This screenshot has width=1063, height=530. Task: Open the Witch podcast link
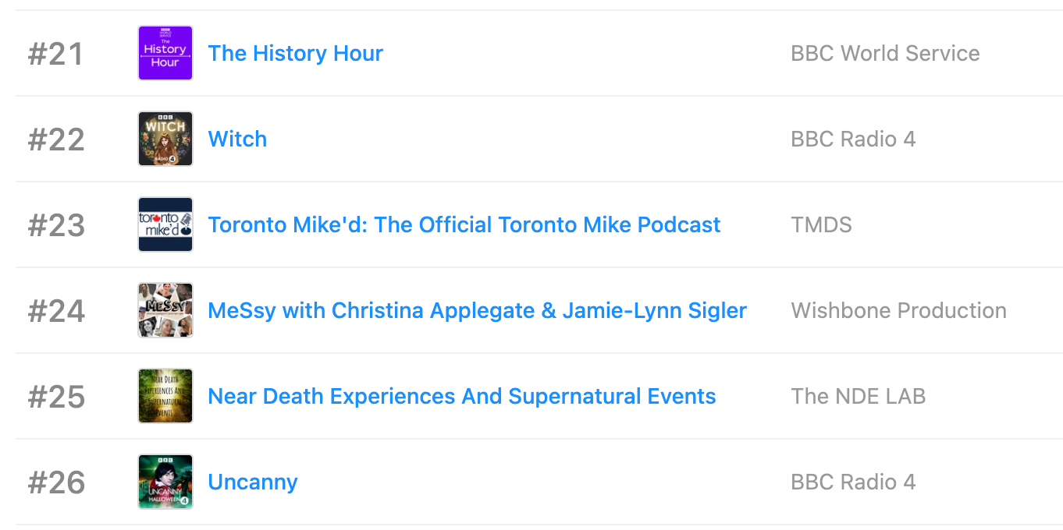click(x=237, y=139)
